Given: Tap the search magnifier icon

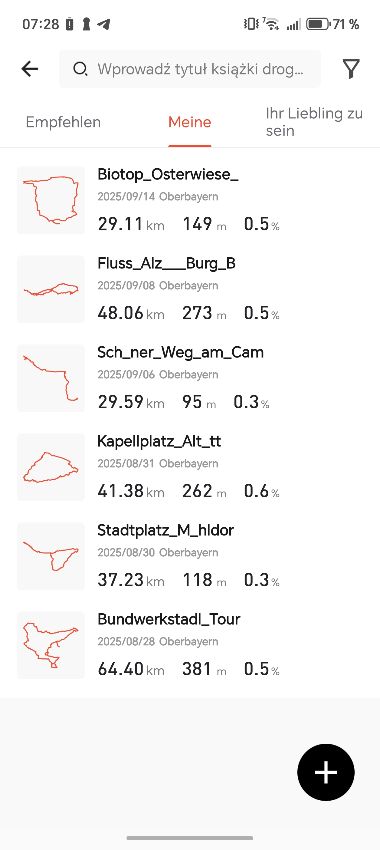Looking at the screenshot, I should [80, 69].
